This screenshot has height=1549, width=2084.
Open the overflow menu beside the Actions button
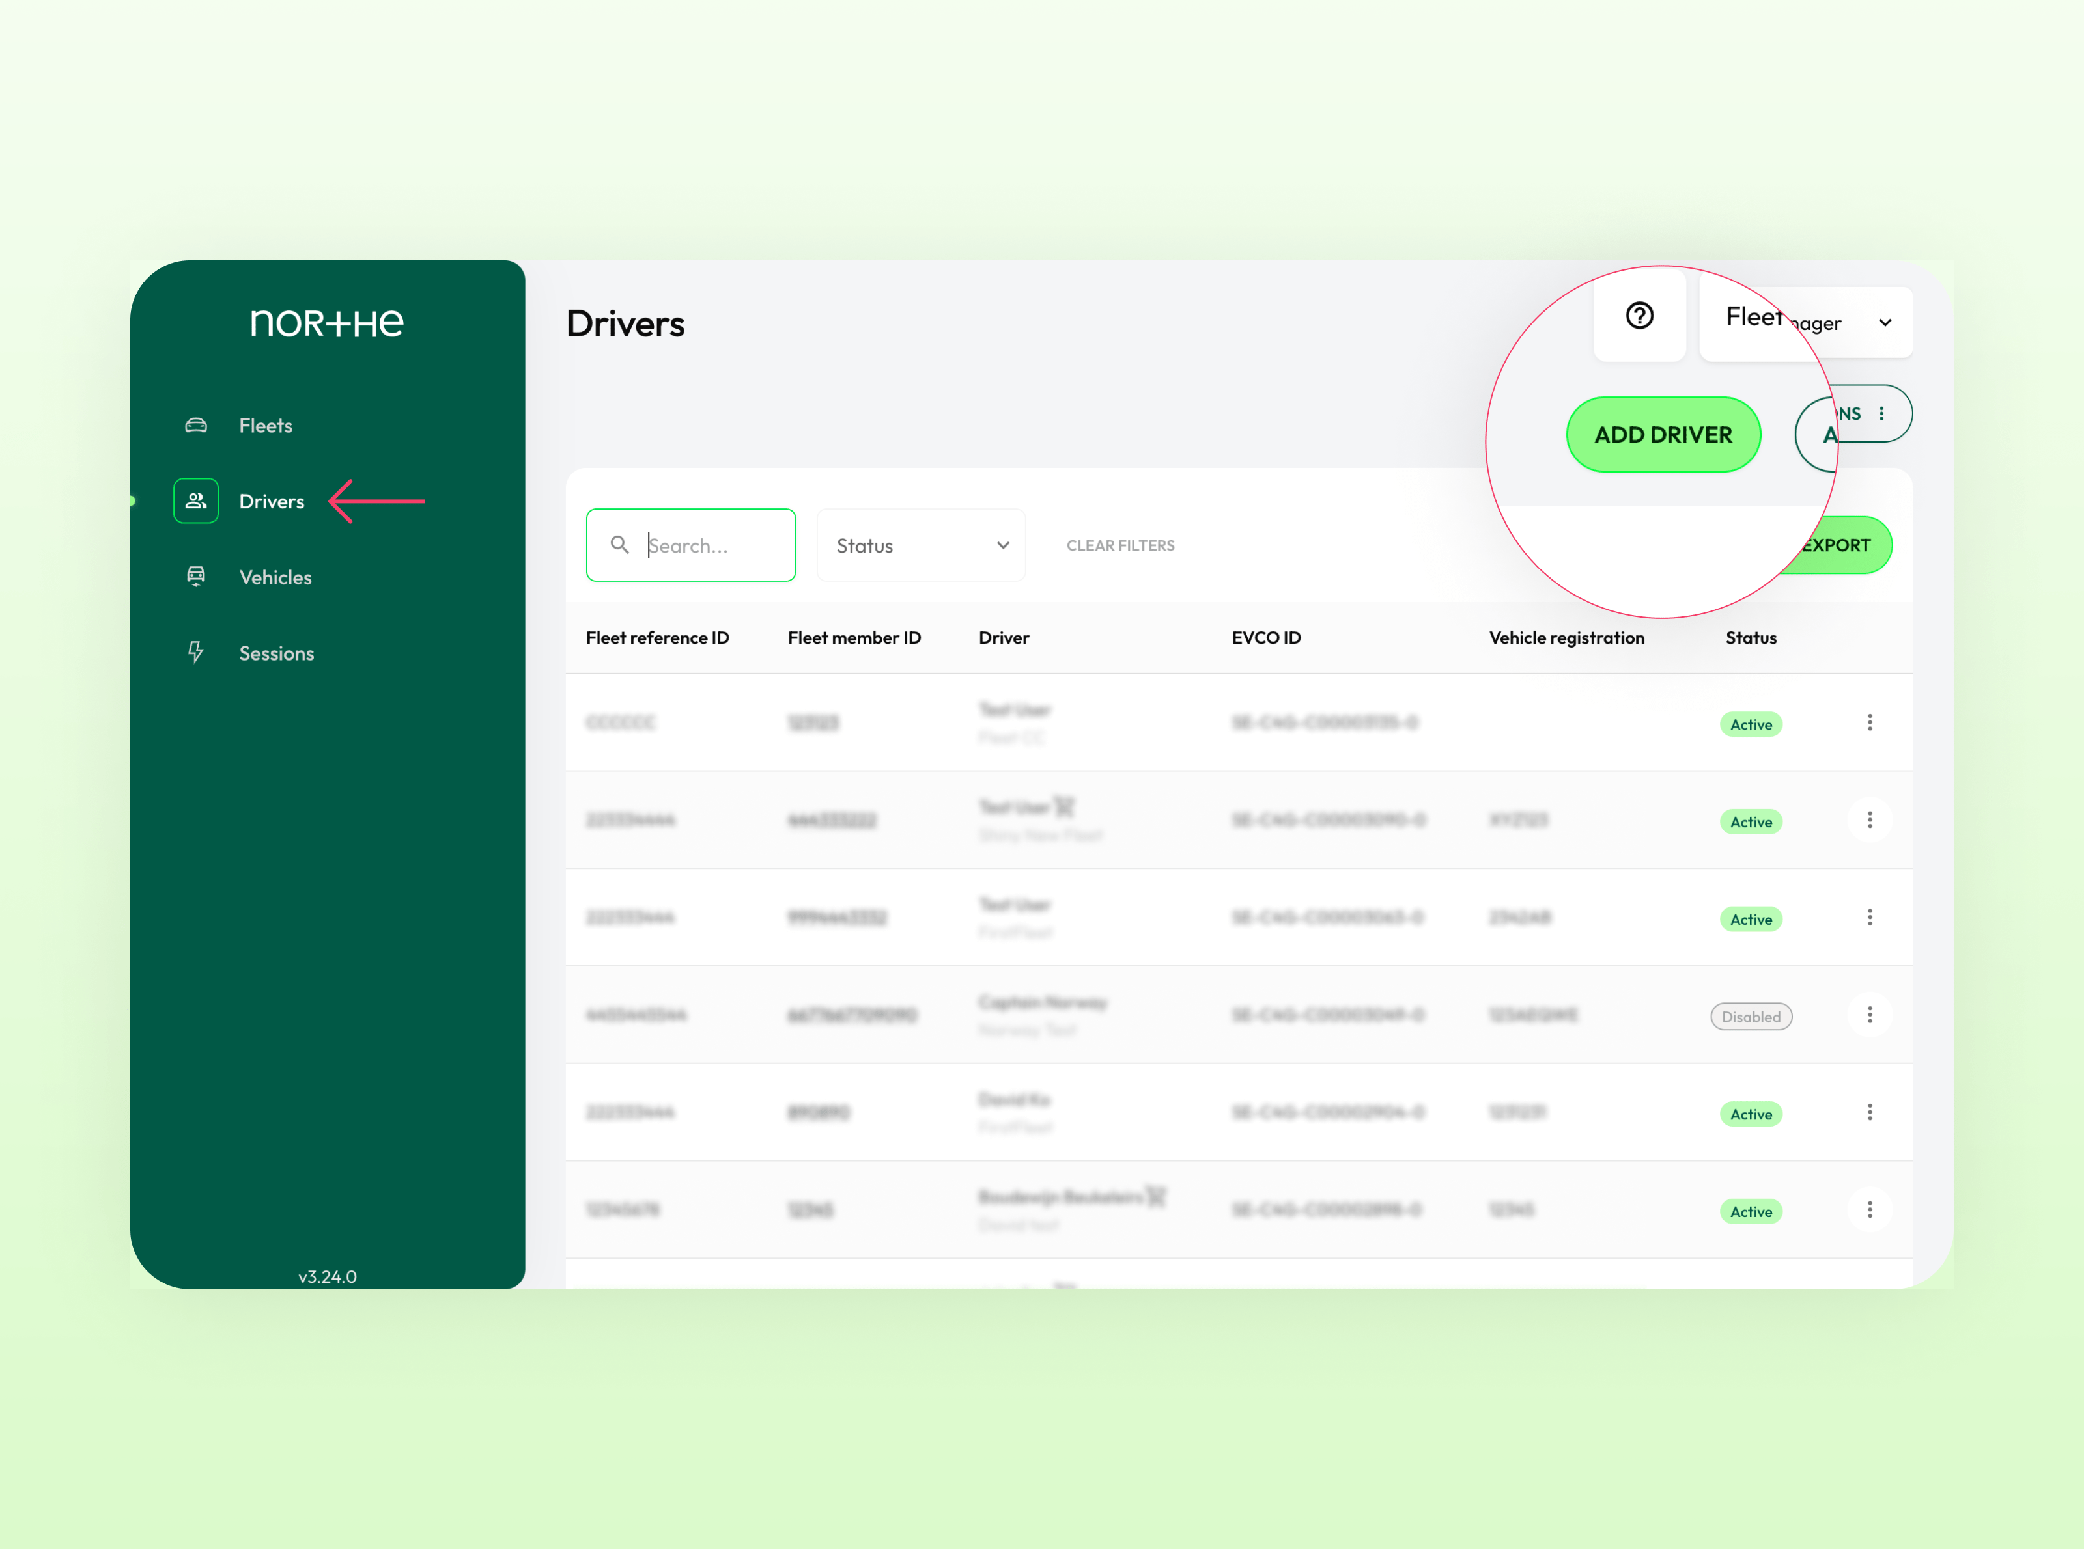pos(1882,413)
